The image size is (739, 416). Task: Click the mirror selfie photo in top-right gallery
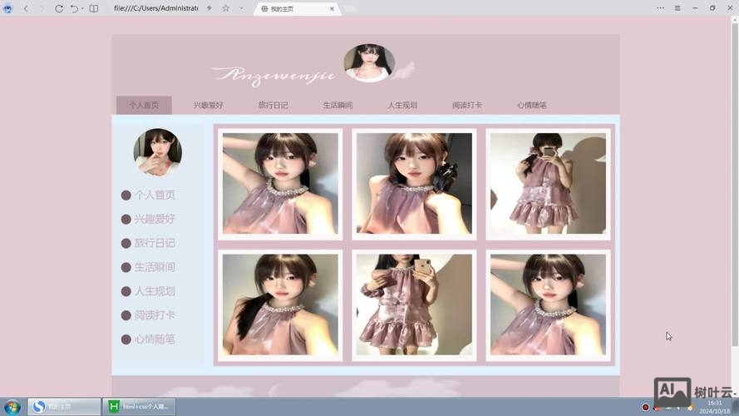coord(548,184)
